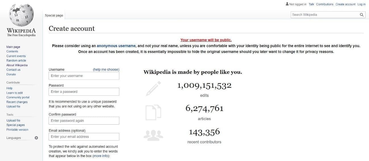Open the Log in link

point(362,4)
